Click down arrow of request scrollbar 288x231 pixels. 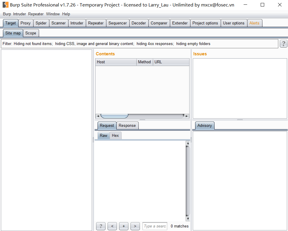[188, 219]
